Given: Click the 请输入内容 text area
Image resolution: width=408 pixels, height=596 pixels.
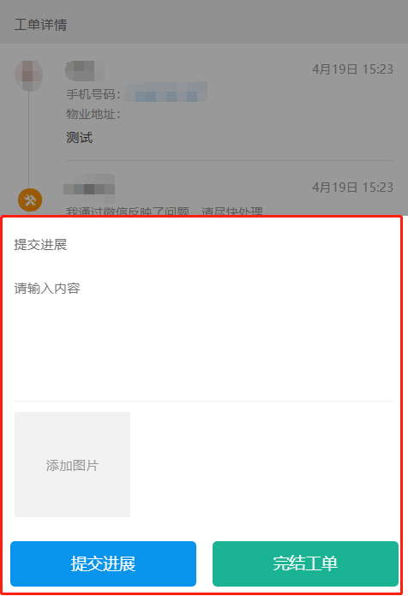Looking at the screenshot, I should [x=204, y=337].
